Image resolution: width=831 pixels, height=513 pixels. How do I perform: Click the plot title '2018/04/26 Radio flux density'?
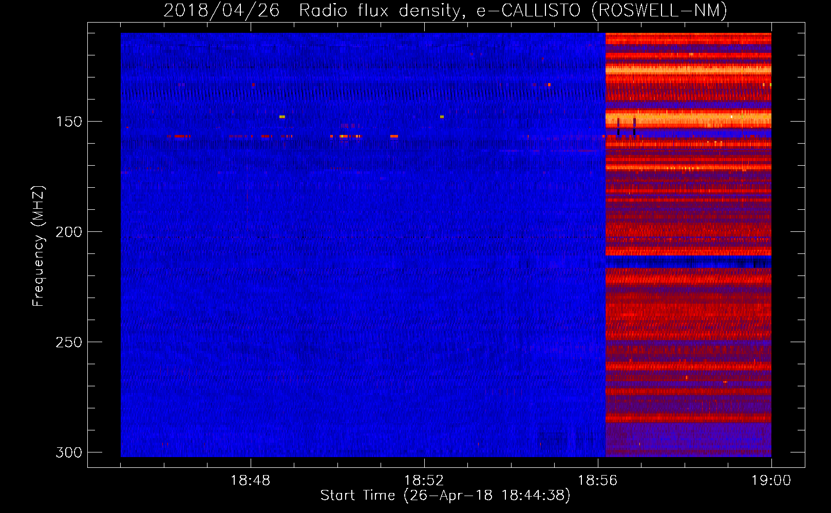pyautogui.click(x=445, y=10)
